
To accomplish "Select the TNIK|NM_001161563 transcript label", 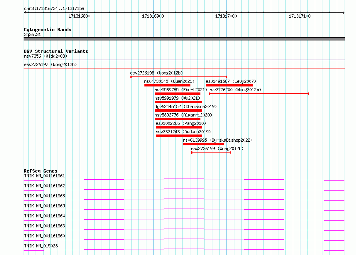I will pos(44,226).
